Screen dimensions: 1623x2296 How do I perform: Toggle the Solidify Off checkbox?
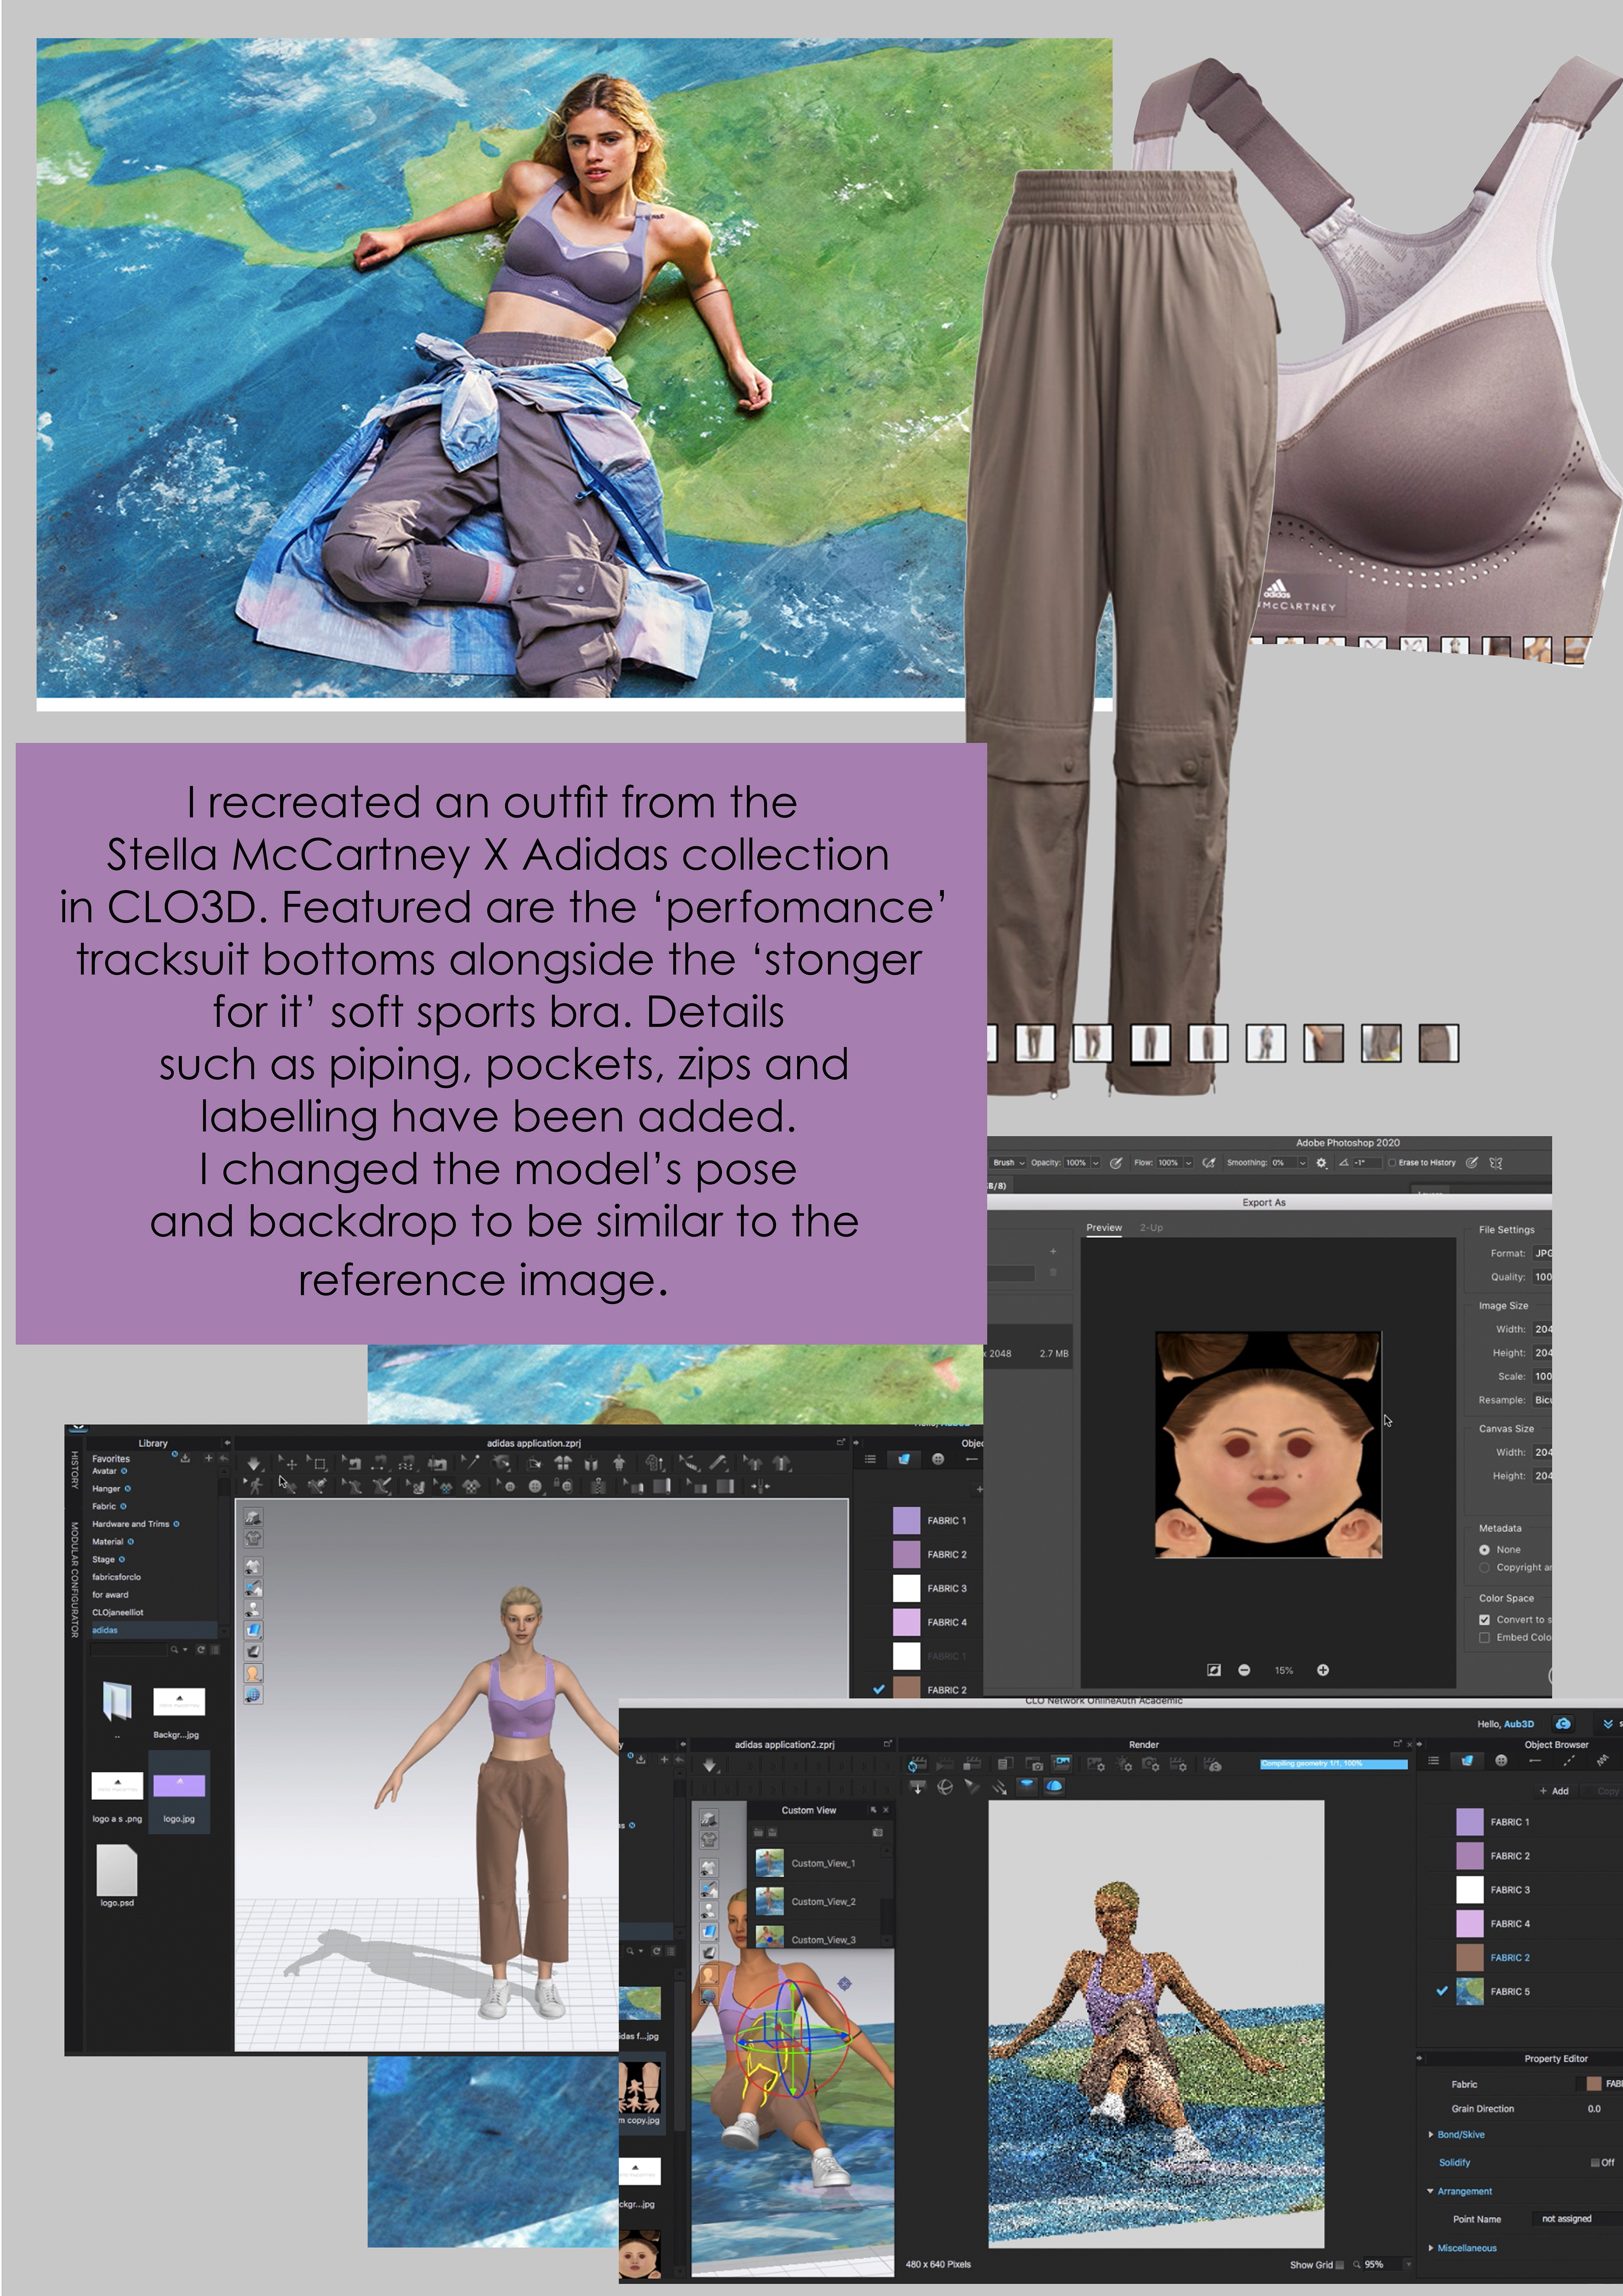[x=1595, y=2162]
